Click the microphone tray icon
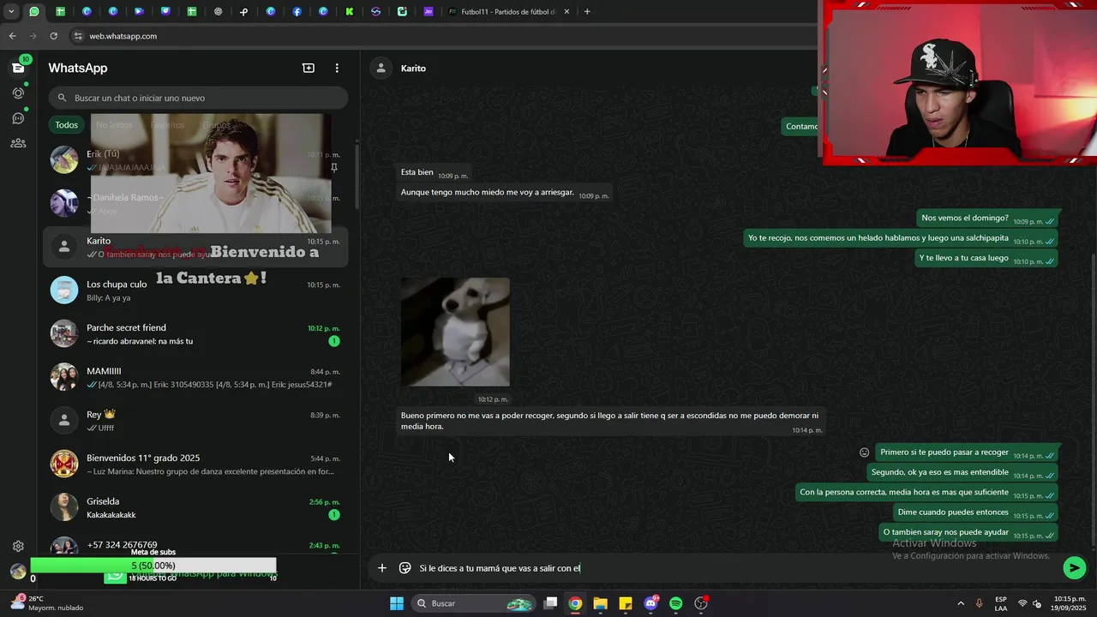This screenshot has width=1097, height=617. 979,603
